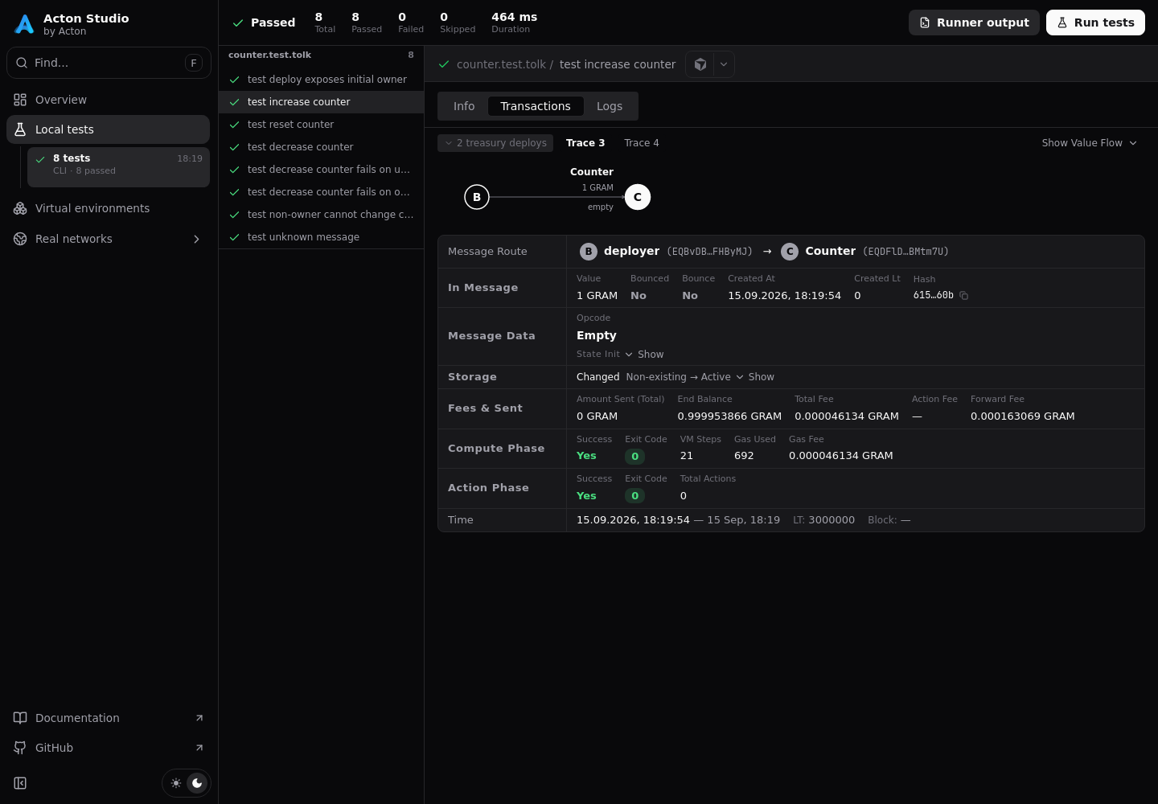Click checkmark of test reset counter
Screen dimensions: 1158x804
point(235,125)
